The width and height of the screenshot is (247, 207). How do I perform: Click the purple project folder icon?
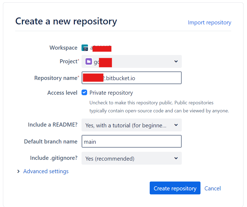coord(89,61)
